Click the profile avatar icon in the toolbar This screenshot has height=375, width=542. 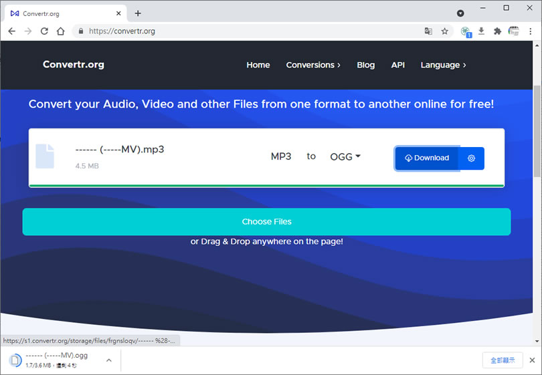tap(514, 31)
